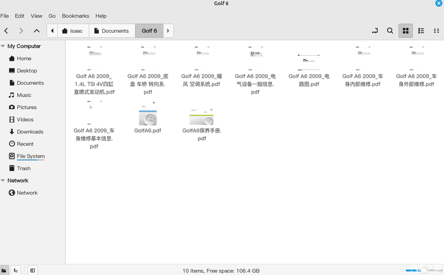The width and height of the screenshot is (444, 275).
Task: Collapse the My Computer section
Action: (3, 46)
